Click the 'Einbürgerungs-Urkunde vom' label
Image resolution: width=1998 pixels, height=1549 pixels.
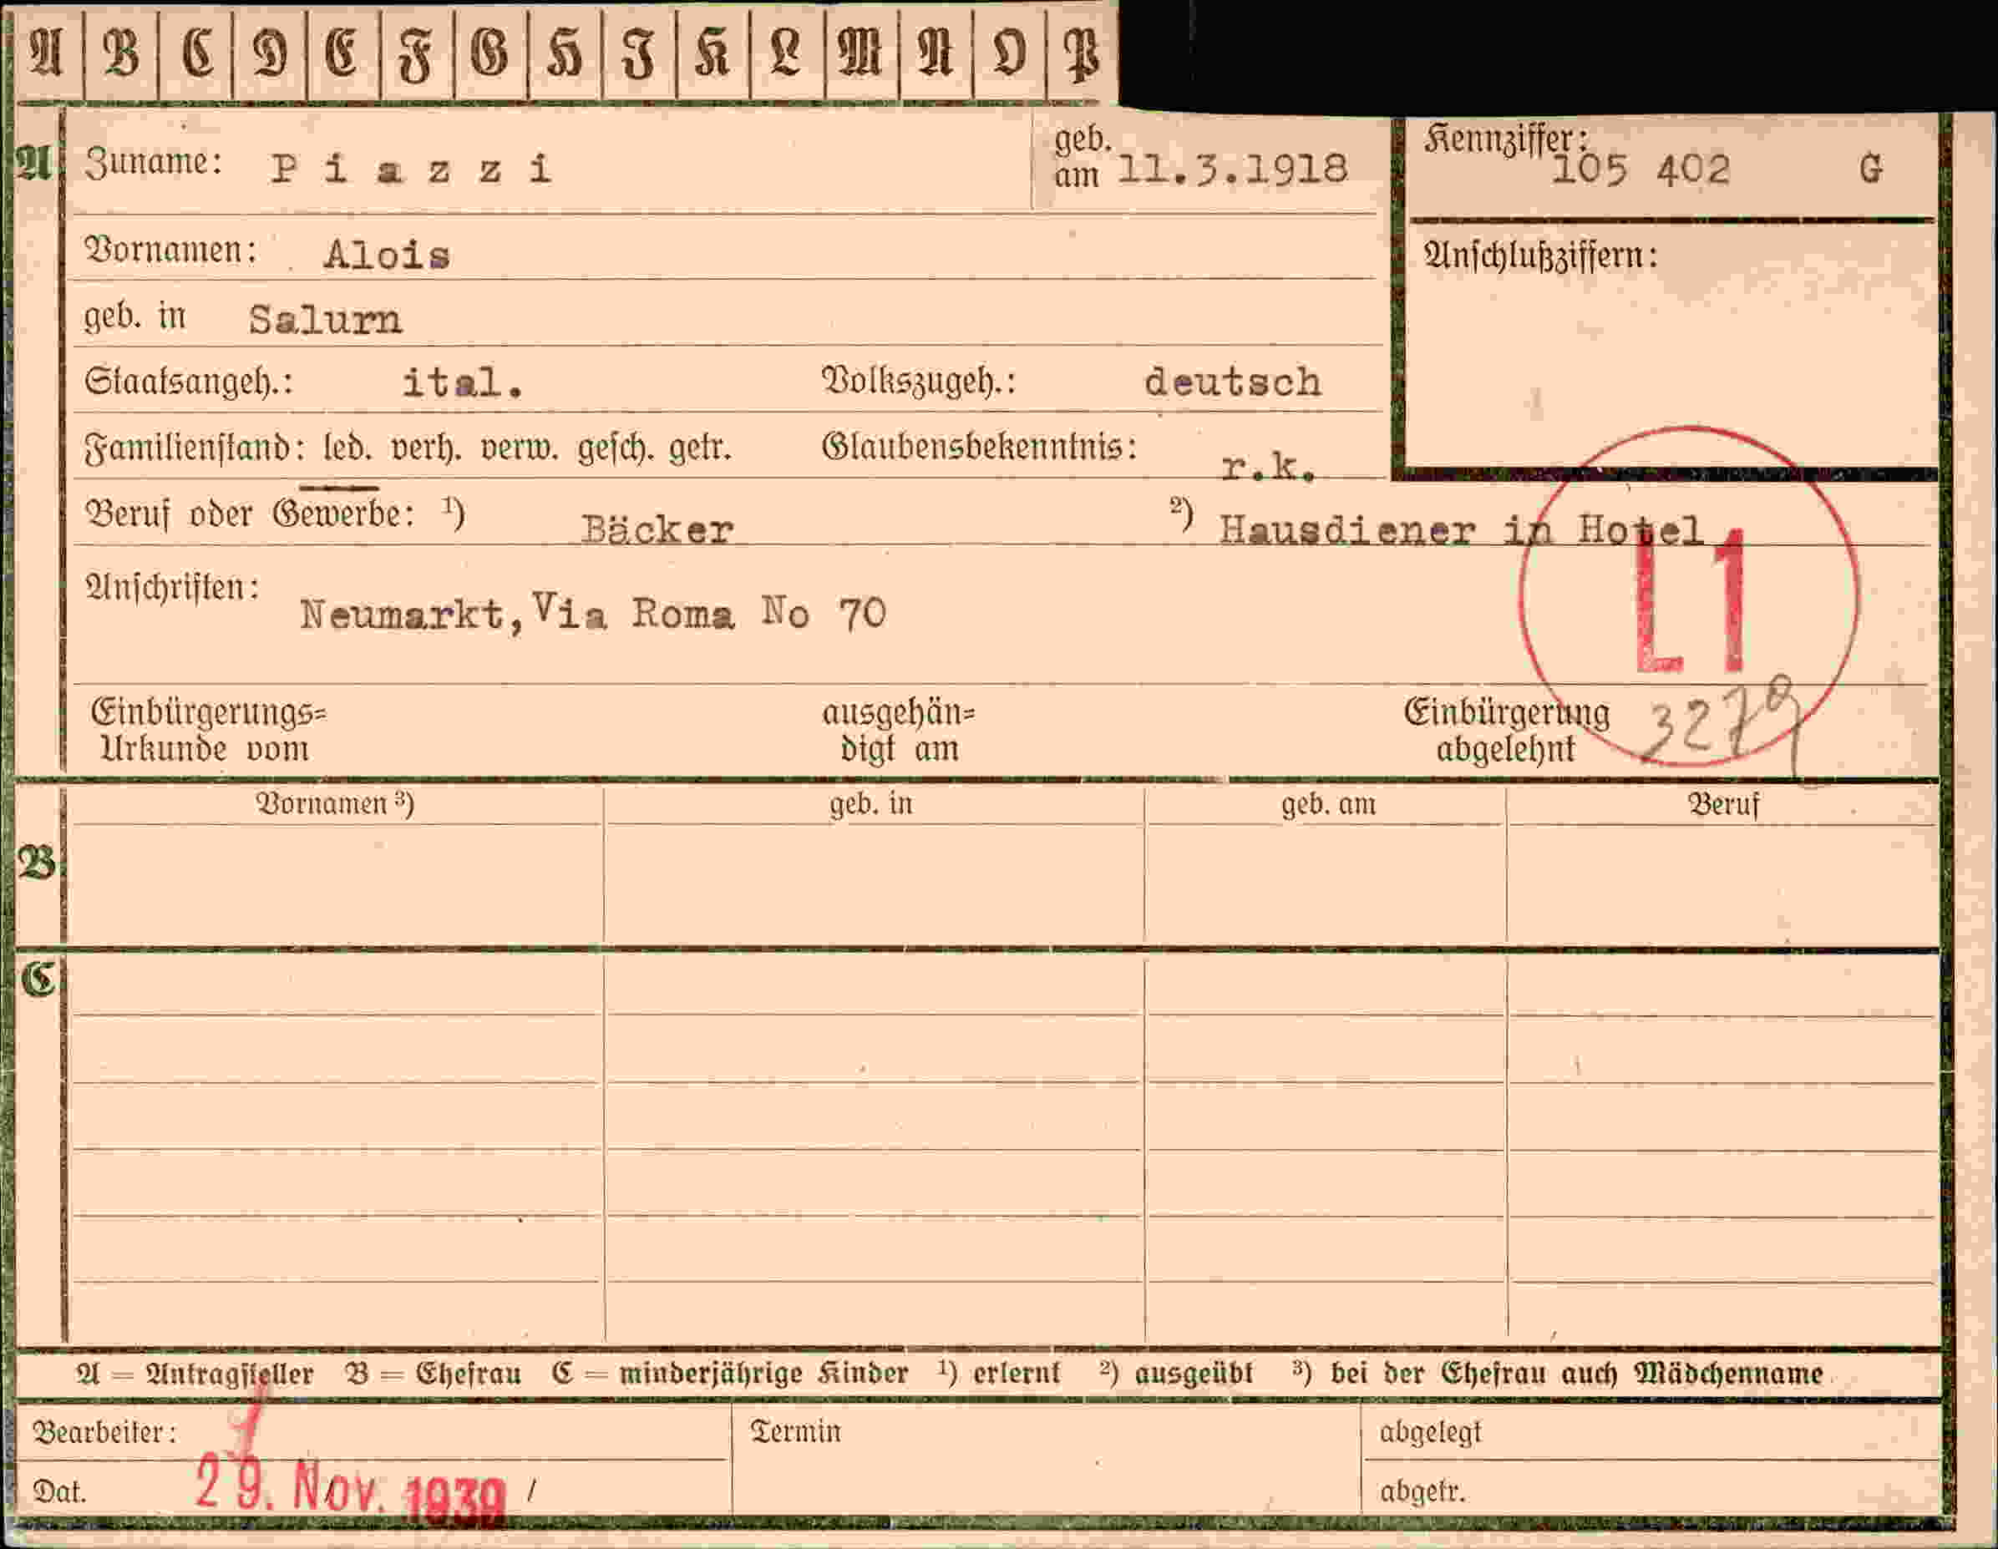click(x=208, y=731)
